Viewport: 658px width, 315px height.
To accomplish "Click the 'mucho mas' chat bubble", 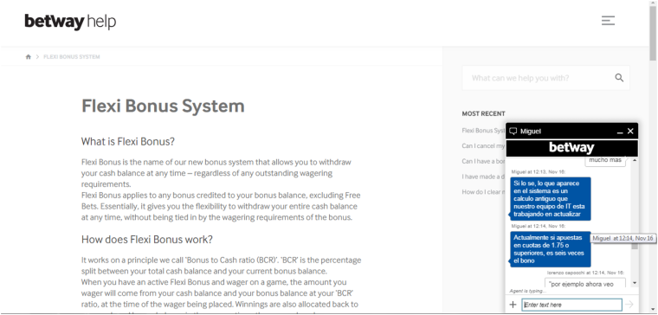I will coord(605,161).
